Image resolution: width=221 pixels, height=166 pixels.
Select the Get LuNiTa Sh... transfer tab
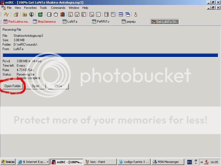point(165,22)
